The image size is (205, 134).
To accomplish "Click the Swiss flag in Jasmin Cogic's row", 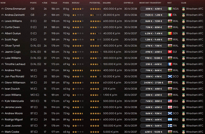I will pos(170,52).
